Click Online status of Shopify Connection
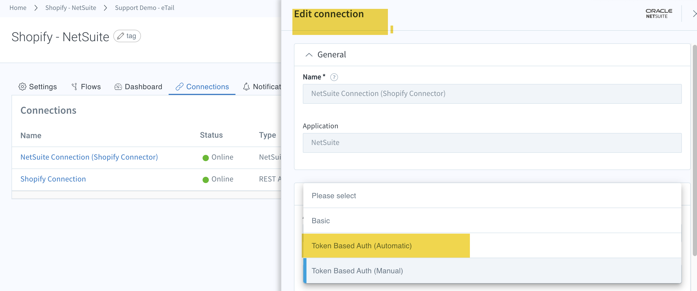The image size is (697, 291). (x=218, y=179)
